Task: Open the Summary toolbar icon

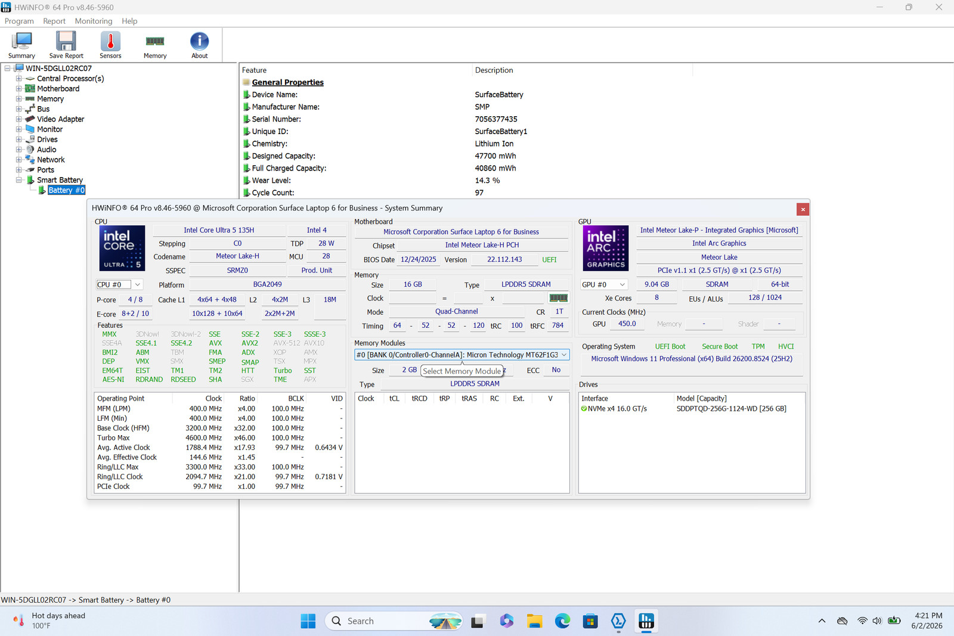Action: point(21,45)
